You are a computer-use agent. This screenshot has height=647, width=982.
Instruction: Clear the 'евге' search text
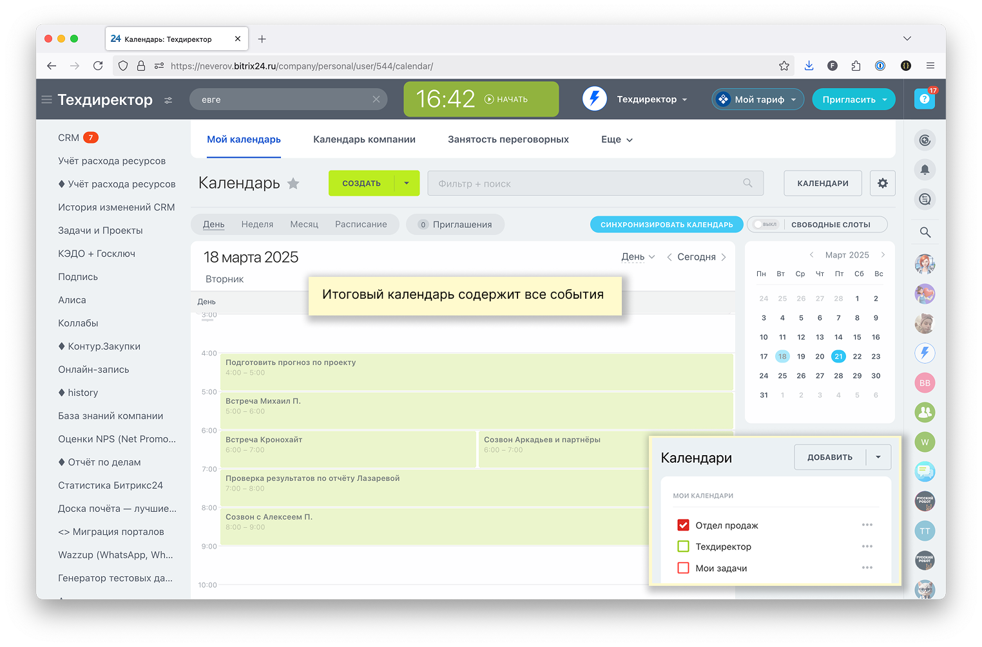click(376, 99)
